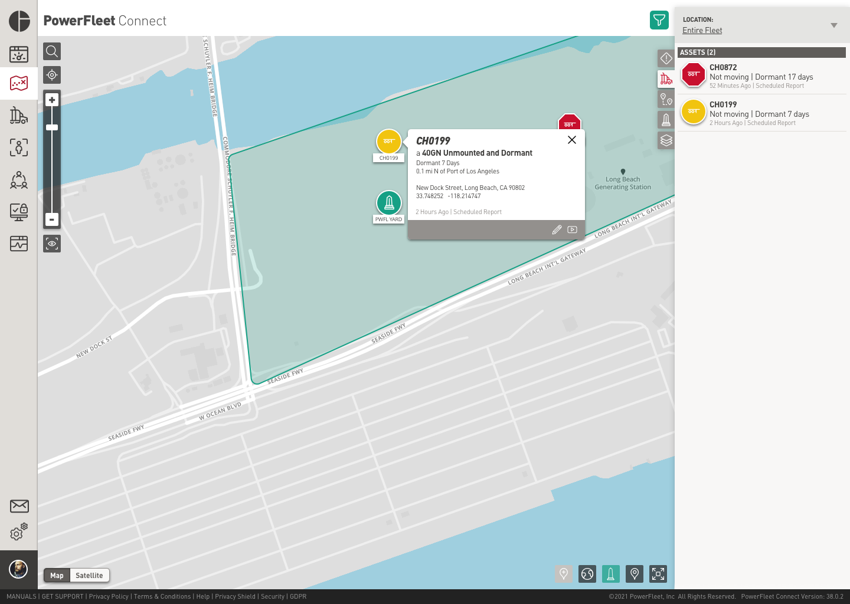The height and width of the screenshot is (604, 850).
Task: Open the messages envelope icon
Action: pyautogui.click(x=19, y=506)
